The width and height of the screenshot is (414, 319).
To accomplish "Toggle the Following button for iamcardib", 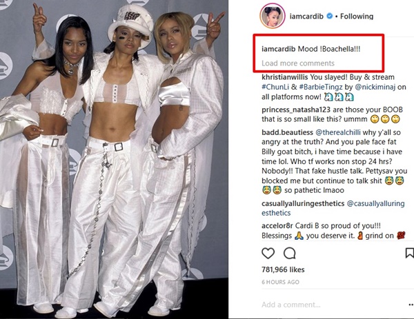I will click(357, 17).
